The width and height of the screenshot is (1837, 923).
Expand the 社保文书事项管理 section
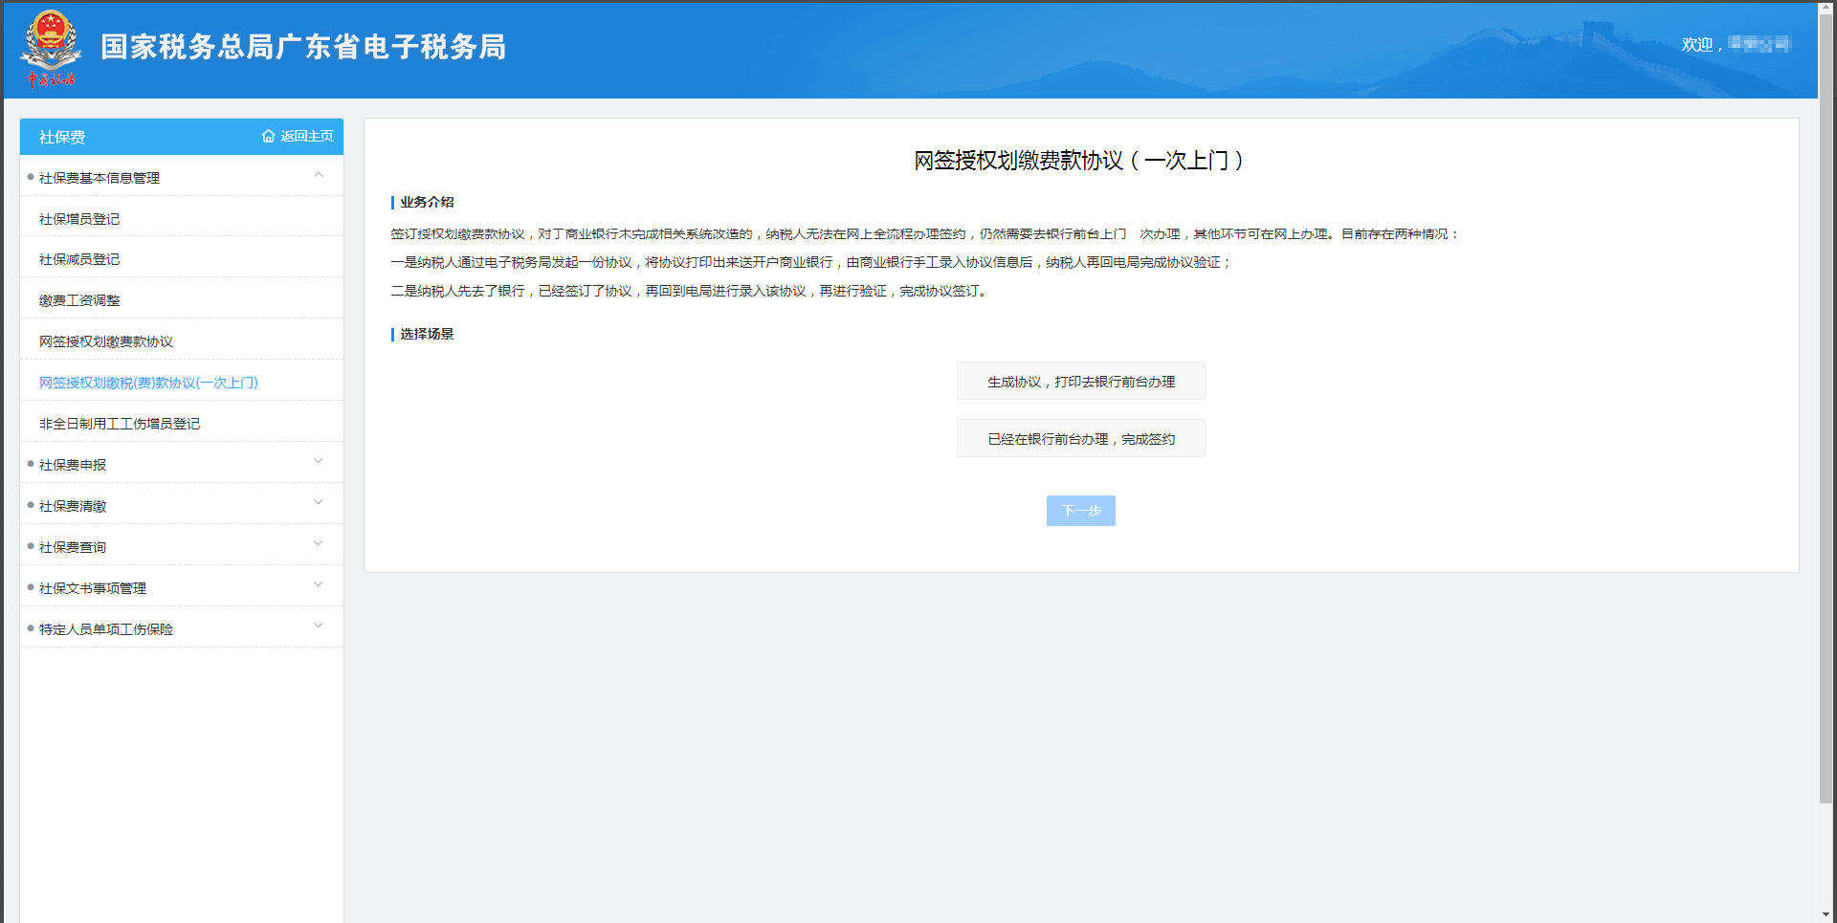(319, 586)
